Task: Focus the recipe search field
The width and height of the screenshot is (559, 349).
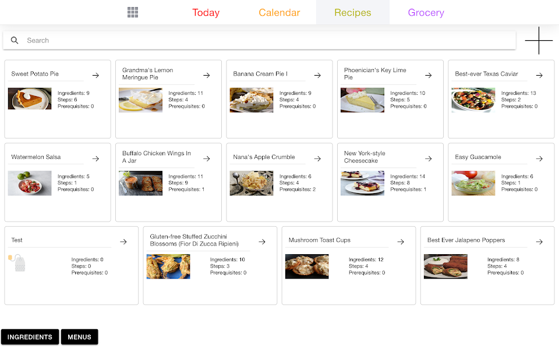Action: point(268,41)
